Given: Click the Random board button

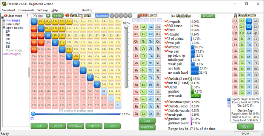Looking at the screenshot, I should pos(147,127).
